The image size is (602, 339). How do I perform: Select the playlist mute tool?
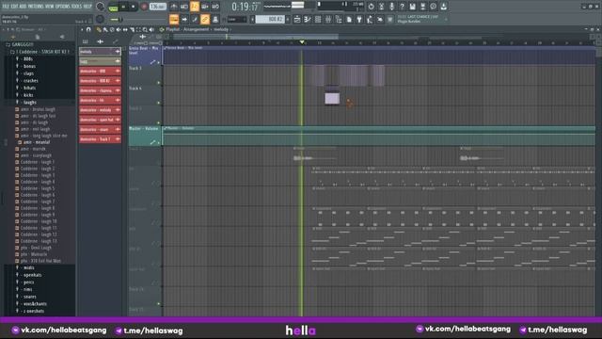click(119, 29)
